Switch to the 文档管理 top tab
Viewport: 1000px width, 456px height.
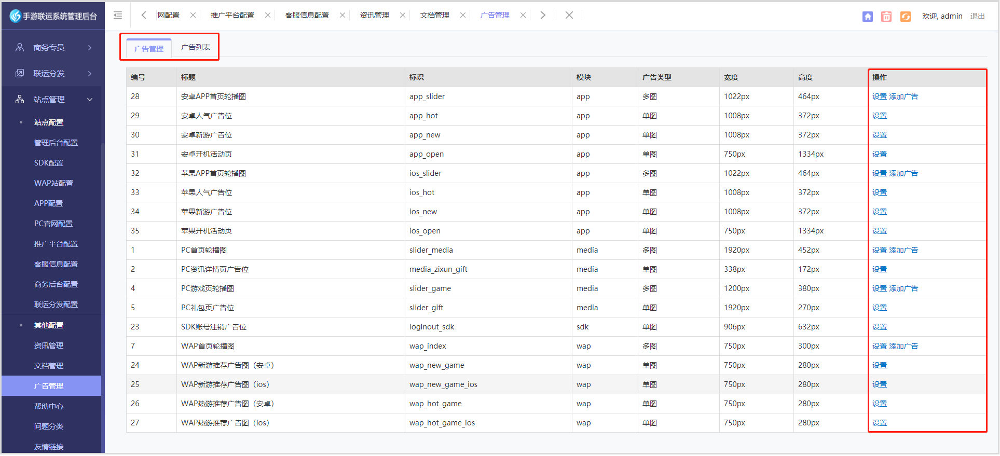point(435,15)
